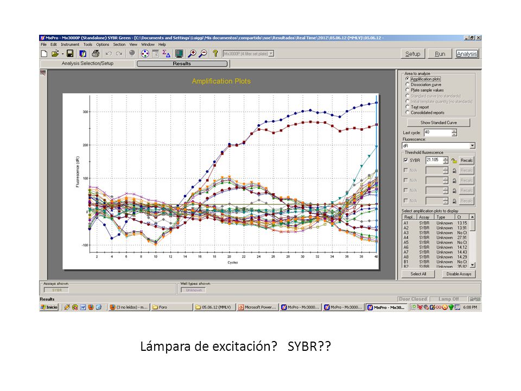Click the plot list scrollbar down arrow

tap(473, 265)
